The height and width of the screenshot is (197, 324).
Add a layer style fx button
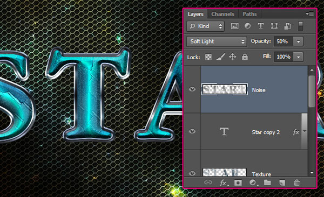[x=224, y=183]
